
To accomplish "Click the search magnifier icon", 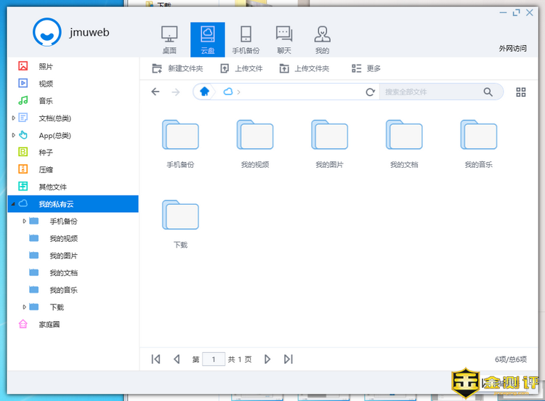I will click(x=488, y=92).
